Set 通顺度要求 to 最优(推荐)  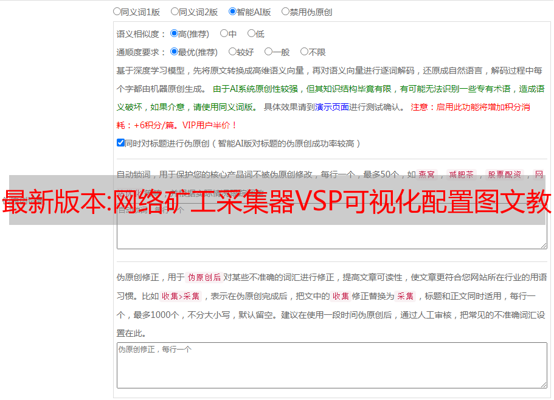[174, 52]
